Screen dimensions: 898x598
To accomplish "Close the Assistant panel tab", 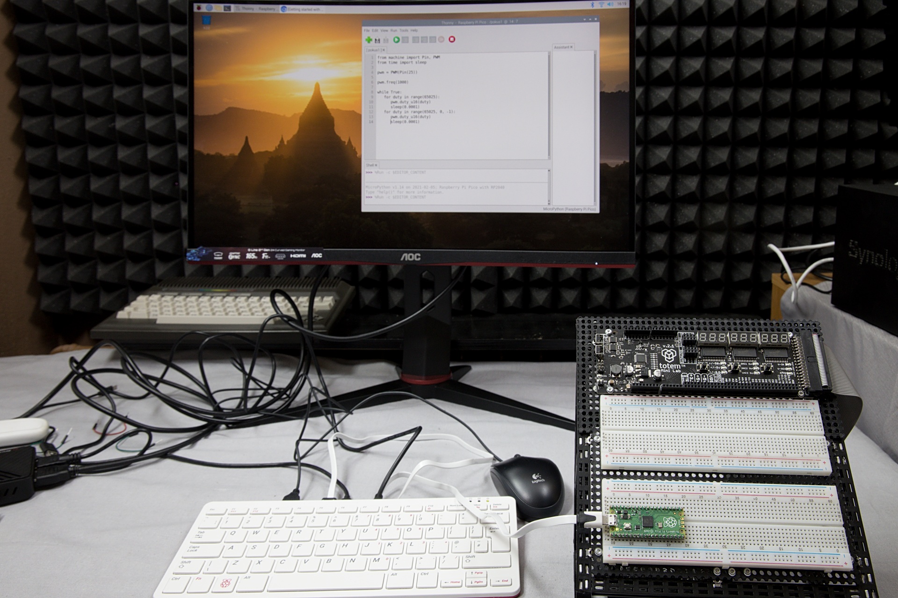I will (x=572, y=47).
